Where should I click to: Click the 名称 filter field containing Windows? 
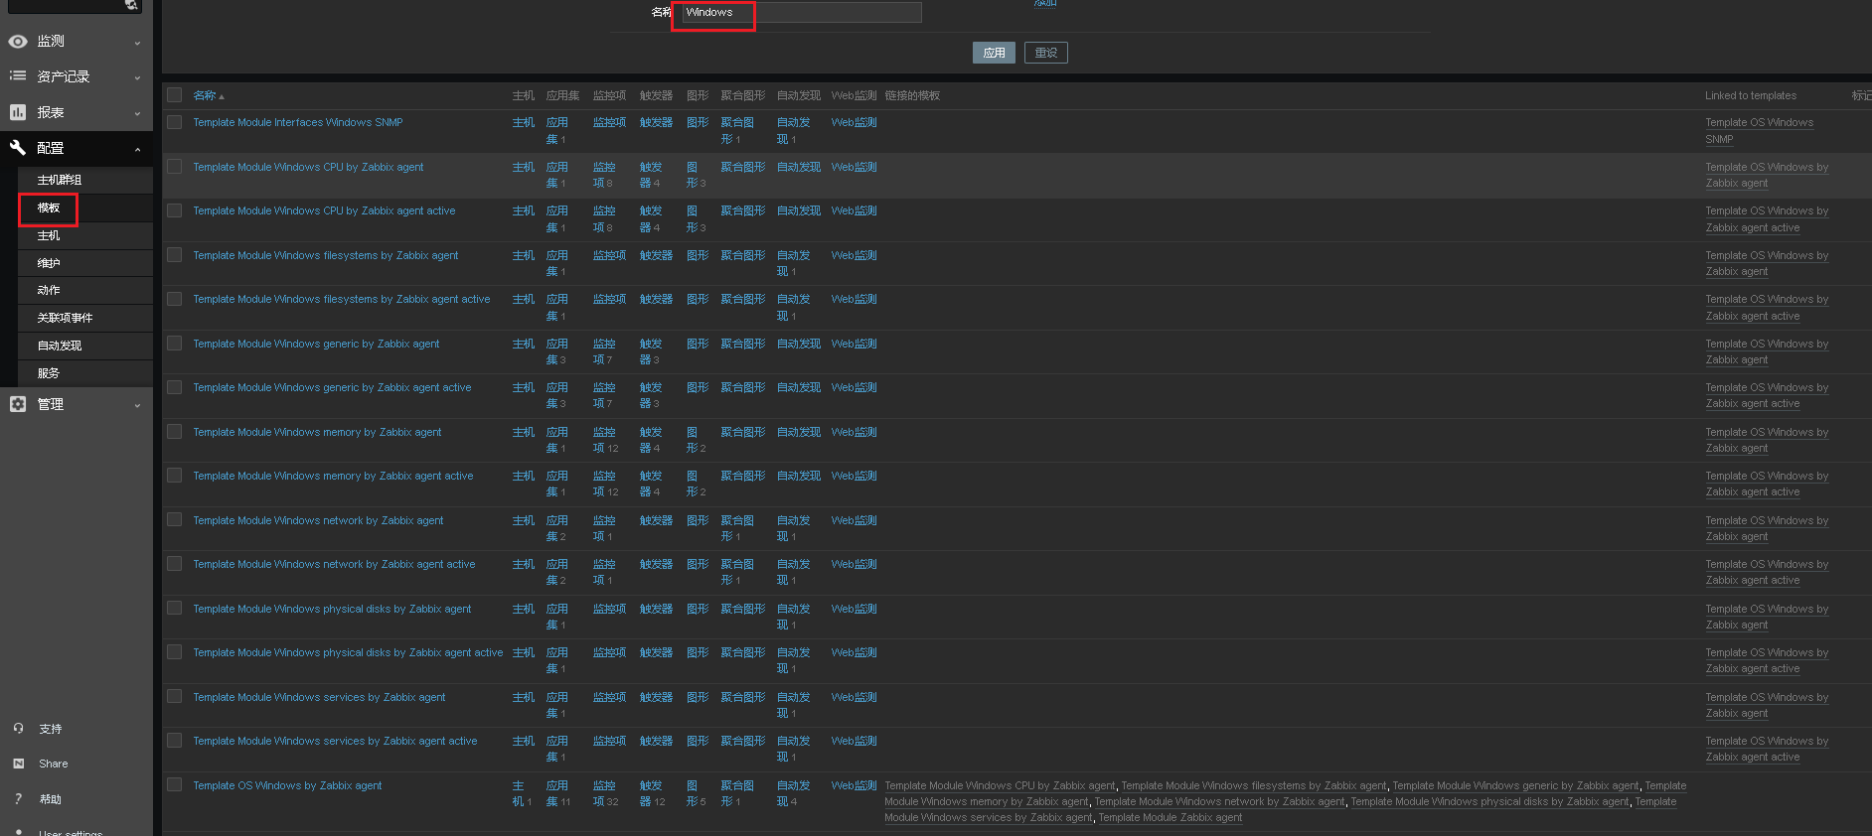point(800,12)
